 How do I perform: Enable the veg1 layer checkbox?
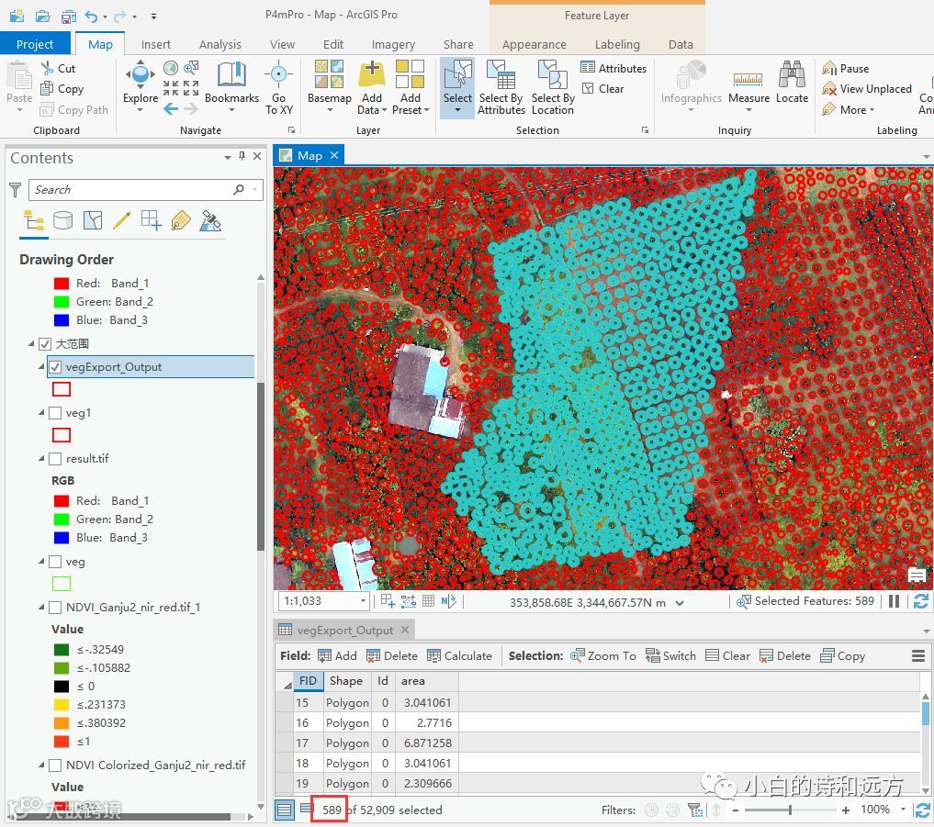[55, 413]
